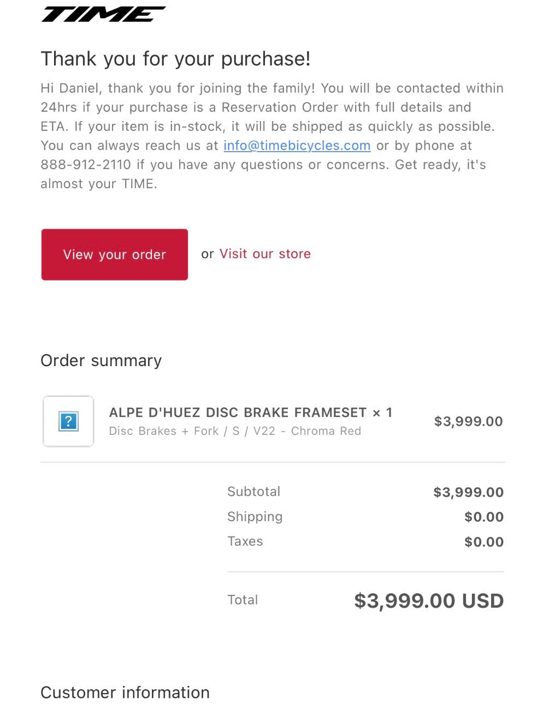Click the Thank you for your purchase heading
This screenshot has width=549, height=711.
[x=175, y=59]
